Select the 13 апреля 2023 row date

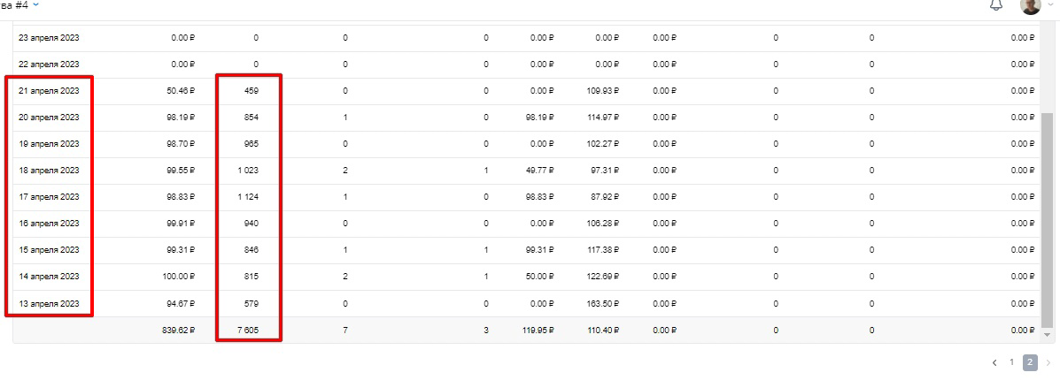tap(49, 304)
